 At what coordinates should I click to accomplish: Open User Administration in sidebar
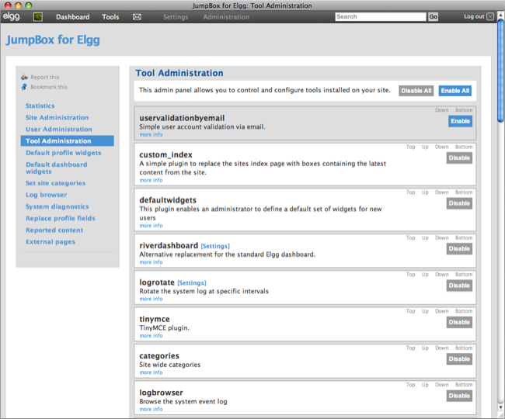point(59,130)
